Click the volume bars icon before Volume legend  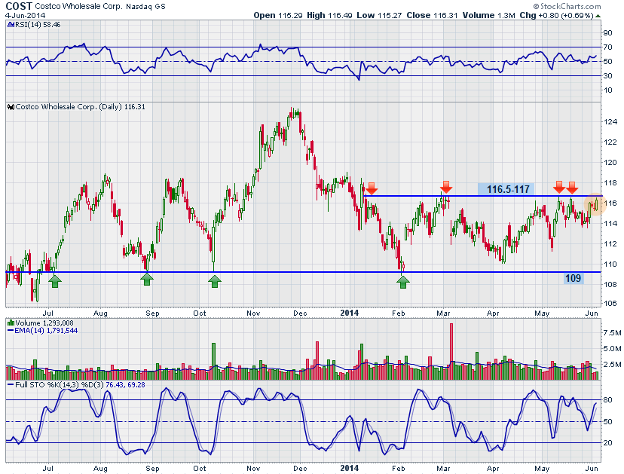(11, 323)
